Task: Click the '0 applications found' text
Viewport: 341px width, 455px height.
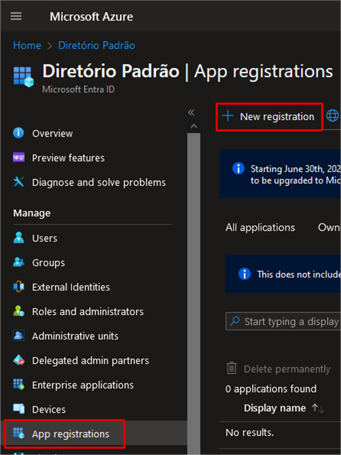Action: click(271, 388)
